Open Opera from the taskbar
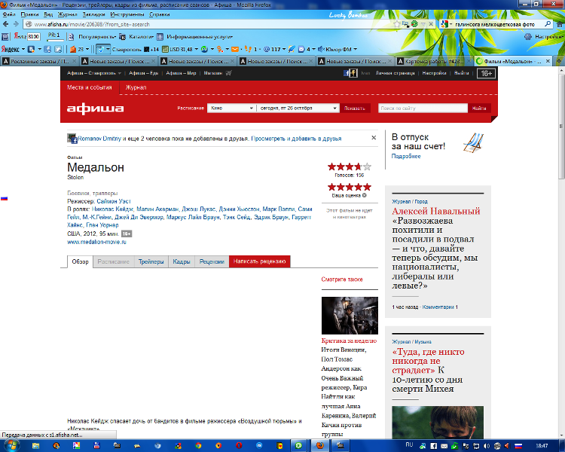The width and height of the screenshot is (565, 452). click(x=239, y=446)
